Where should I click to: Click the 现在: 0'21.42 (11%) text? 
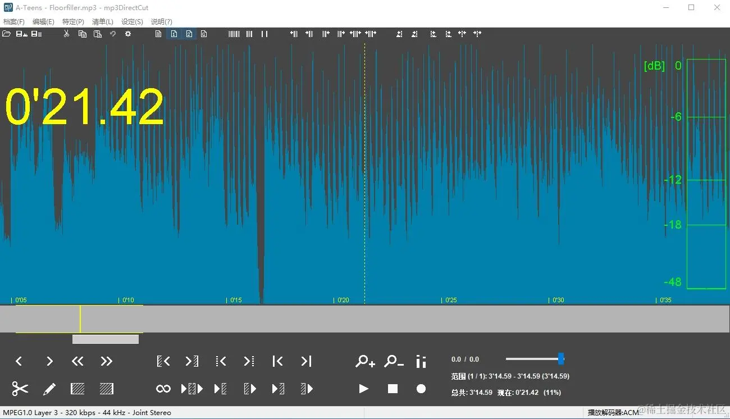[530, 393]
